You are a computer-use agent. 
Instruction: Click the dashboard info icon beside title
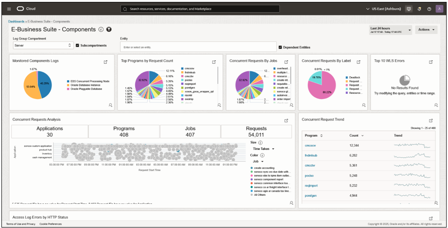pyautogui.click(x=101, y=29)
